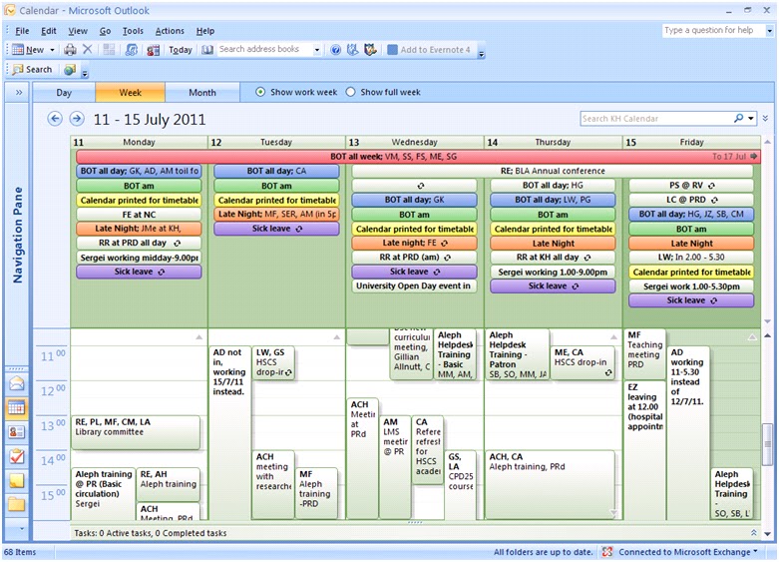Click To 17 Jul arrow on BOT all week
The width and height of the screenshot is (779, 562).
[754, 157]
